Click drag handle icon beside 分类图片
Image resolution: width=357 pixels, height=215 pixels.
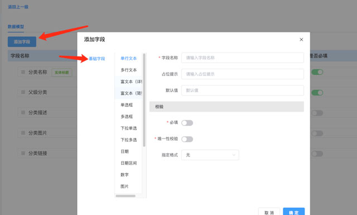coord(23,133)
